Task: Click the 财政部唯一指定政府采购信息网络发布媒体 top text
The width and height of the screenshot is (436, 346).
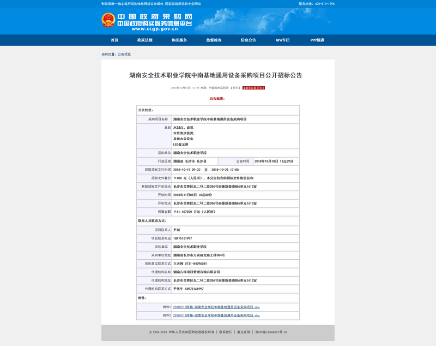Action: (132, 4)
